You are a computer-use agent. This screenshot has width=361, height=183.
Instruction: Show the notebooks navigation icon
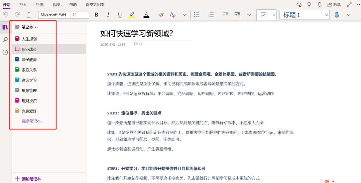tap(5, 27)
